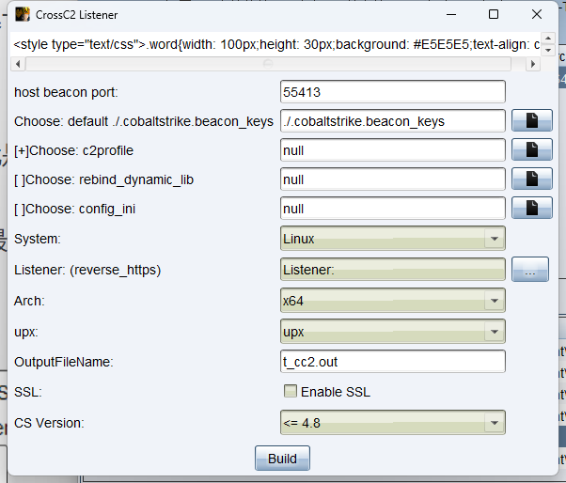Click file browse icon for config_ini
The height and width of the screenshot is (483, 566).
(532, 208)
